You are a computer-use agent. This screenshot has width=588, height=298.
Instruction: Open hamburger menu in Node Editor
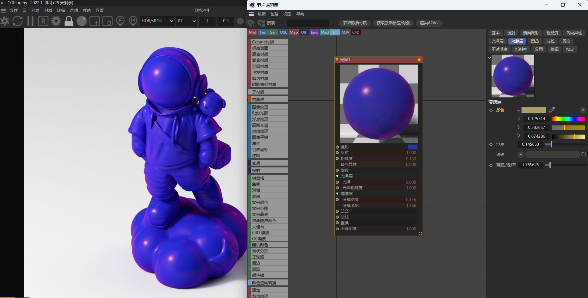pos(251,14)
